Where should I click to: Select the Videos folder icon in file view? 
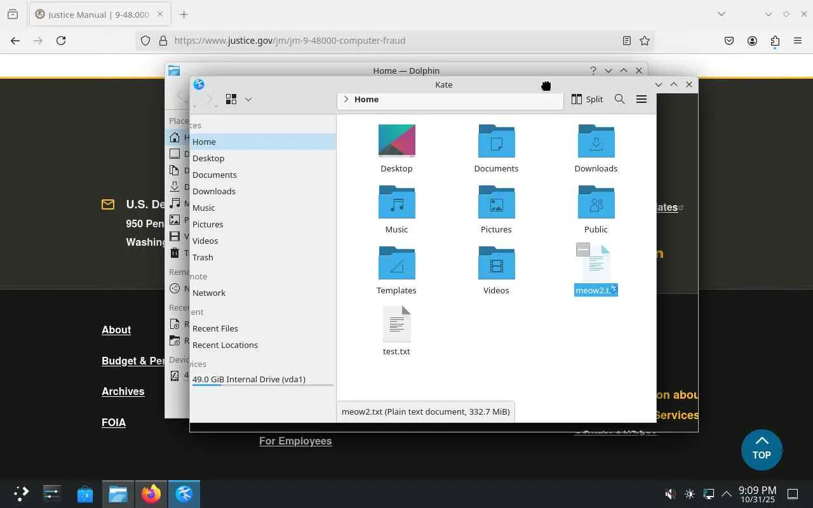pyautogui.click(x=496, y=262)
